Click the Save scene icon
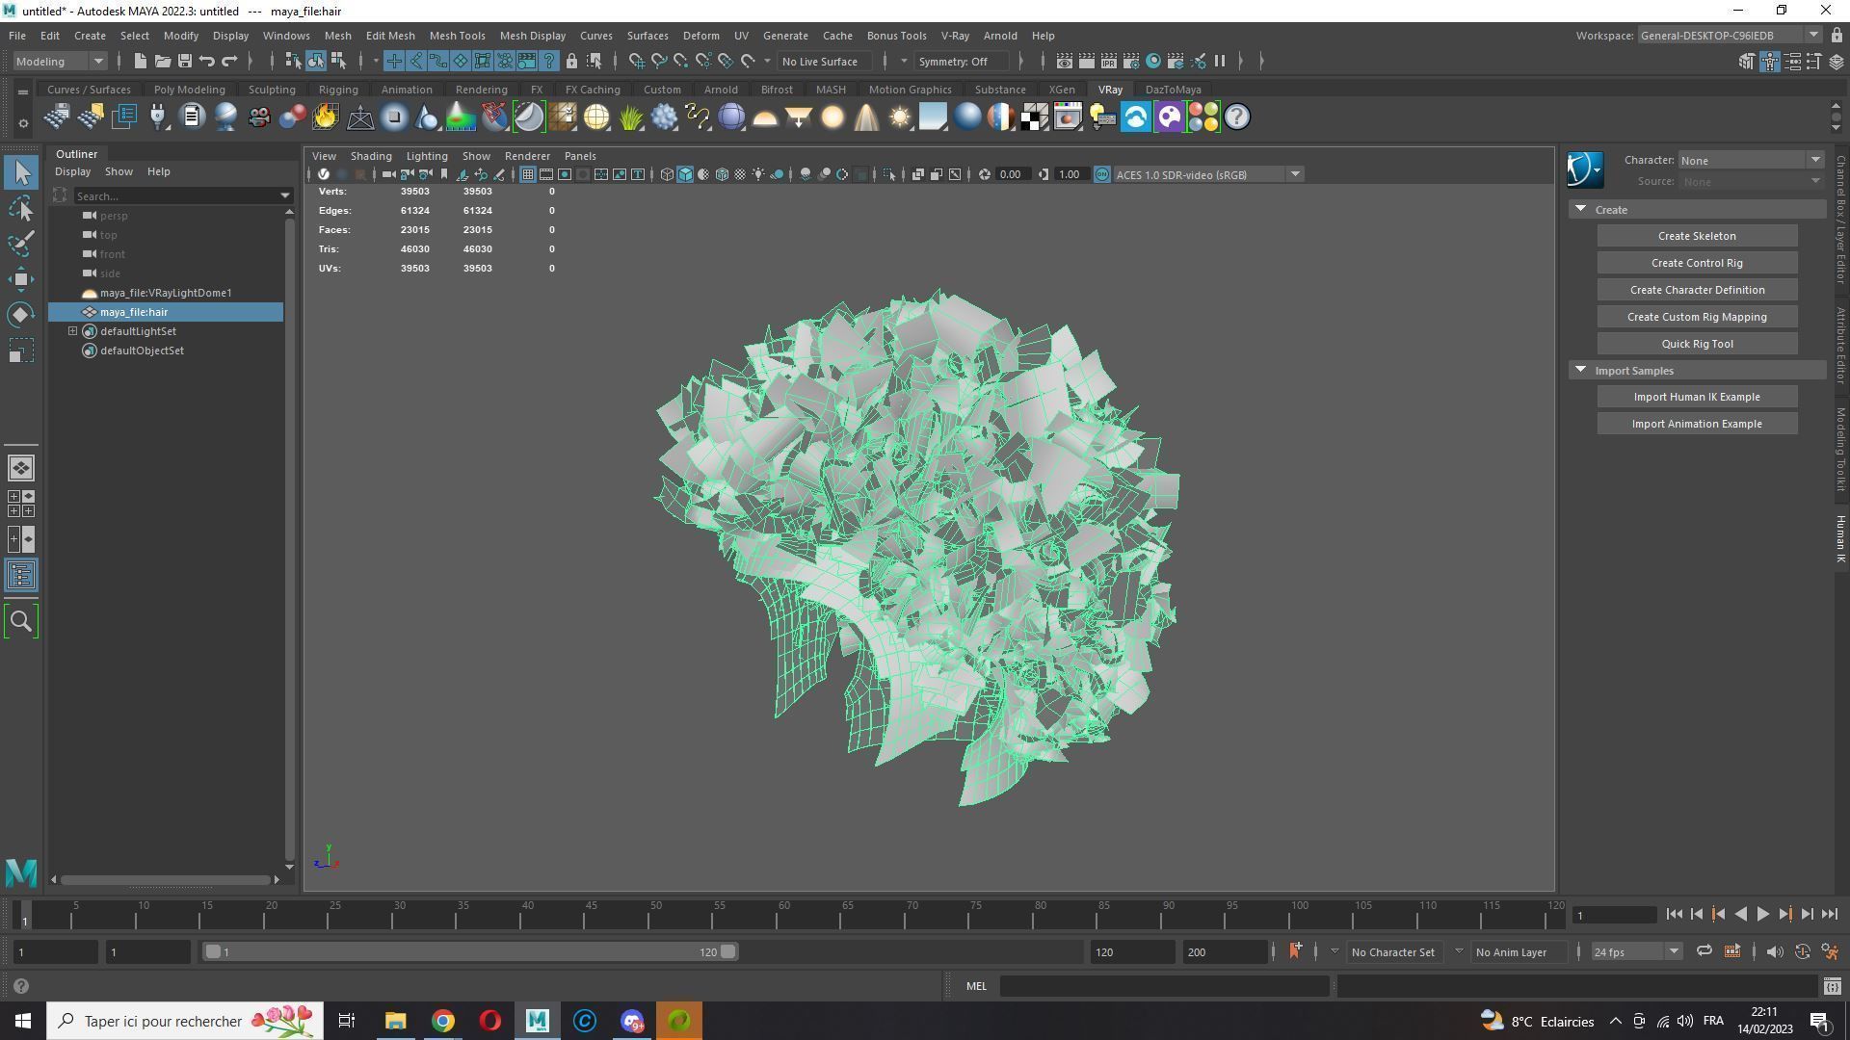Viewport: 1850px width, 1040px height. (184, 62)
